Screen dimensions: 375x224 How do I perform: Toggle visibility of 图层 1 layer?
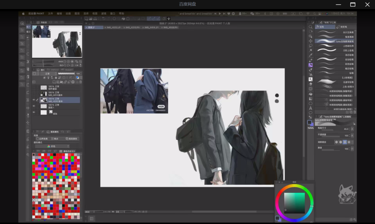click(34, 106)
